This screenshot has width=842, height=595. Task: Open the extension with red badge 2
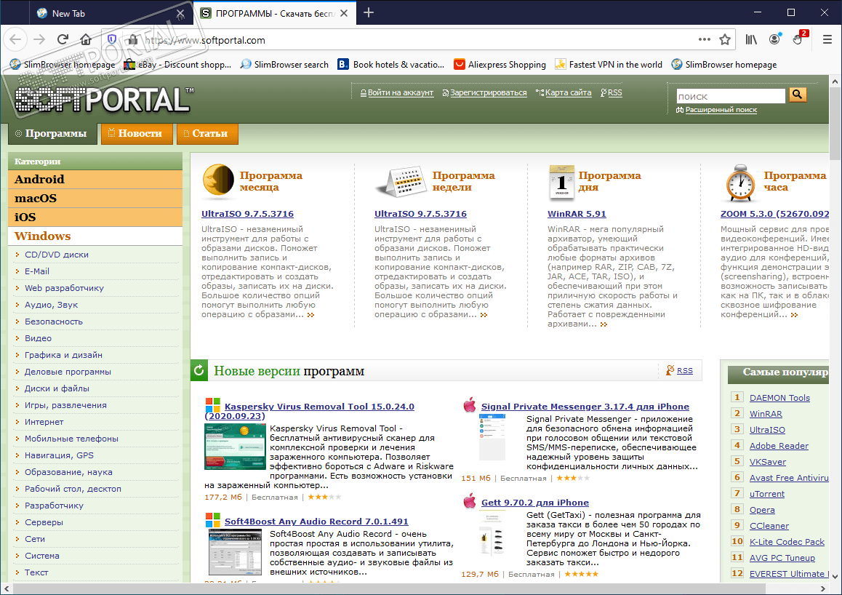pyautogui.click(x=798, y=39)
